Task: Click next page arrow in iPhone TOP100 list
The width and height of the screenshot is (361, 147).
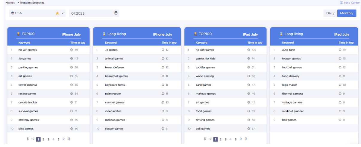Action: click(x=63, y=139)
